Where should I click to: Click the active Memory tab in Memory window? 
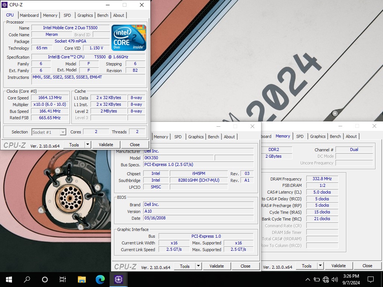pyautogui.click(x=283, y=136)
